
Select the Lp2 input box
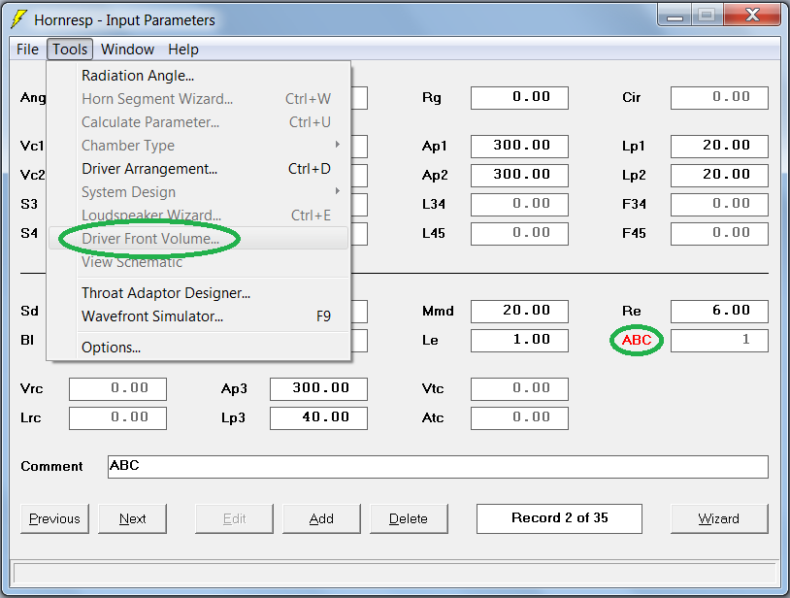click(x=719, y=176)
